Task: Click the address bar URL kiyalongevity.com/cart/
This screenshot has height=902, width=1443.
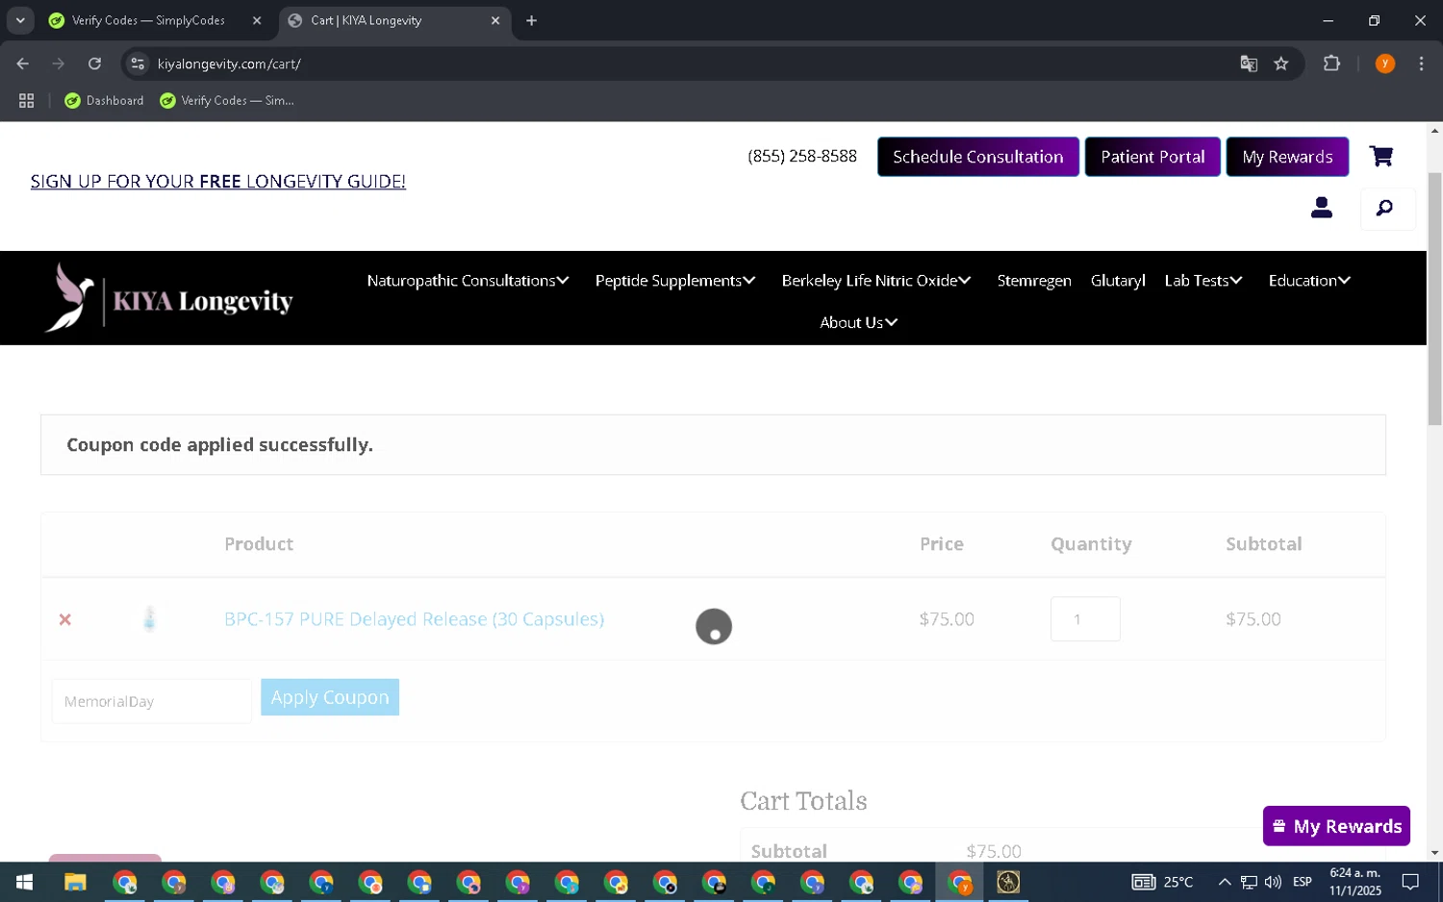Action: 229,63
